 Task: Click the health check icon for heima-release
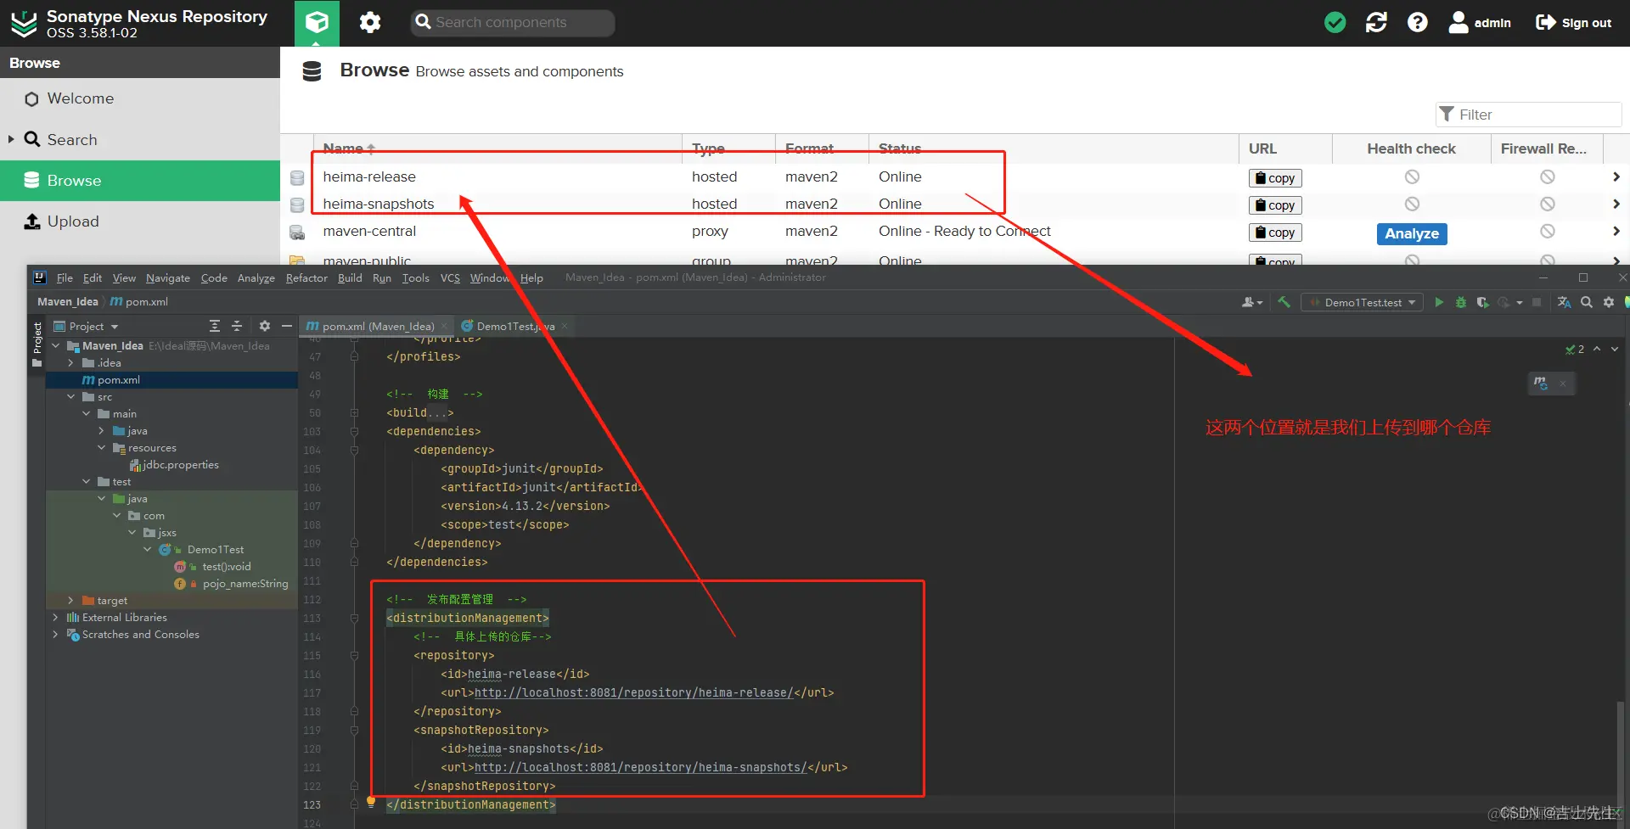click(1412, 176)
